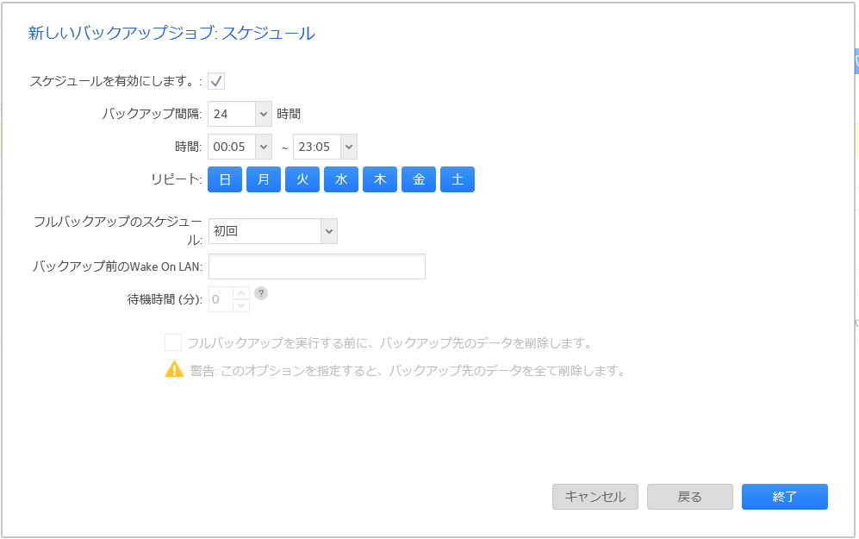This screenshot has width=859, height=539.
Task: Click the 戻る button
Action: (x=690, y=497)
